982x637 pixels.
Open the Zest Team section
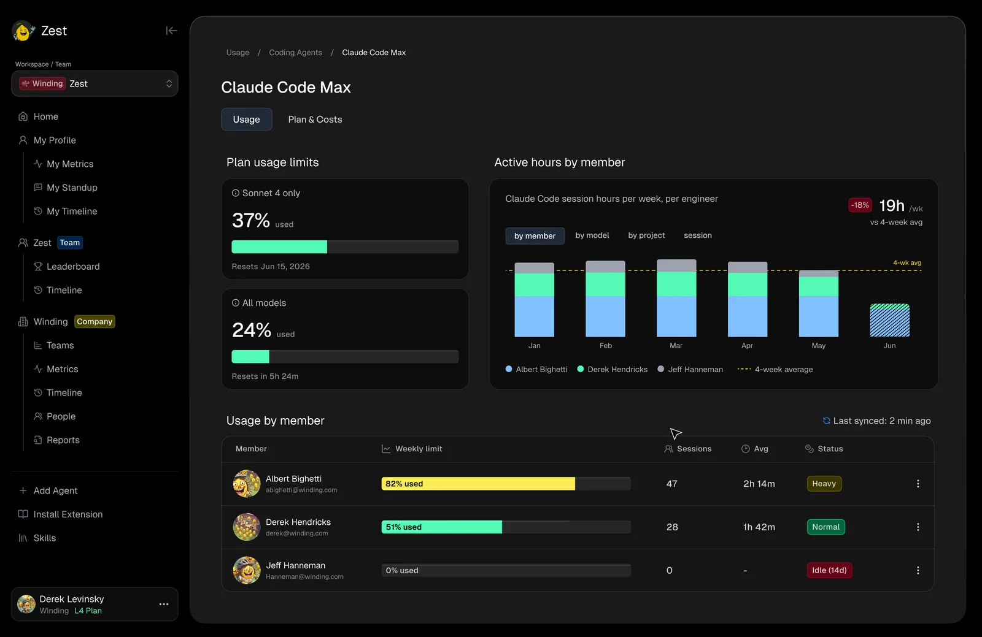pyautogui.click(x=50, y=243)
